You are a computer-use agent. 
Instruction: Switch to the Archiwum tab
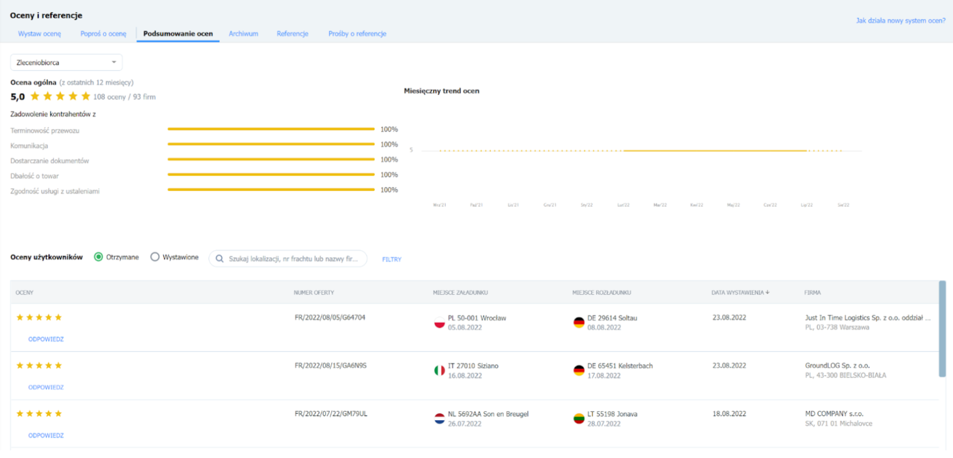coord(243,34)
